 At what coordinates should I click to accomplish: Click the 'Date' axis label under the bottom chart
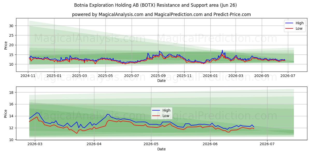(x=161, y=149)
